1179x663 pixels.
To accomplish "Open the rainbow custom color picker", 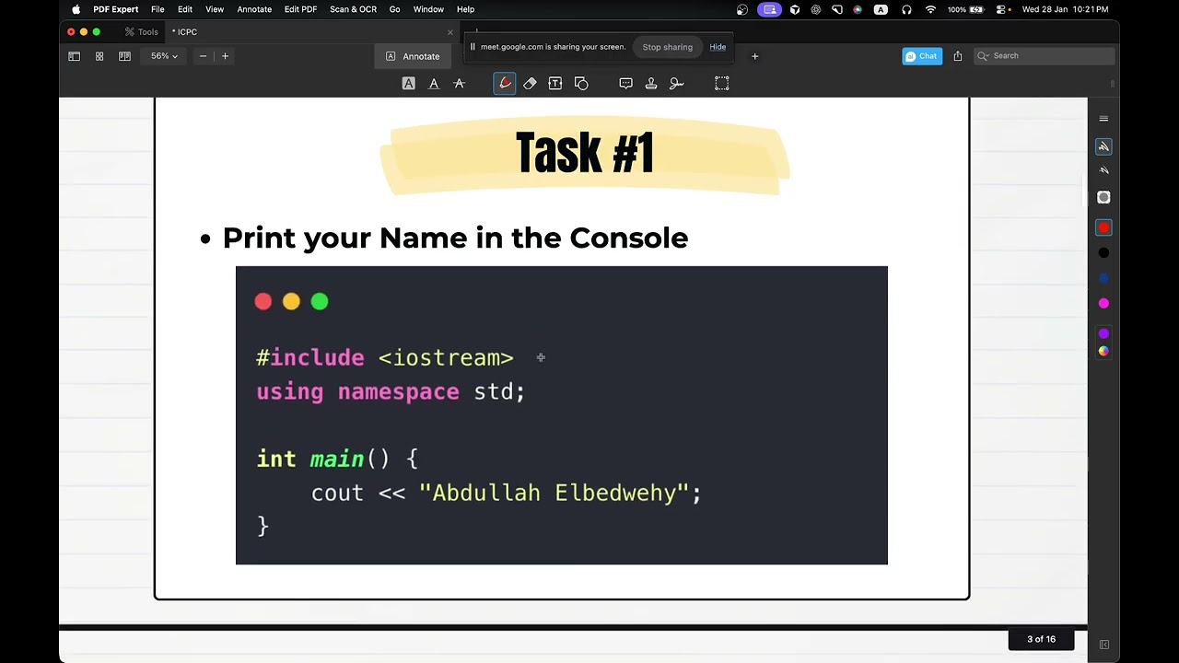I will (1103, 351).
